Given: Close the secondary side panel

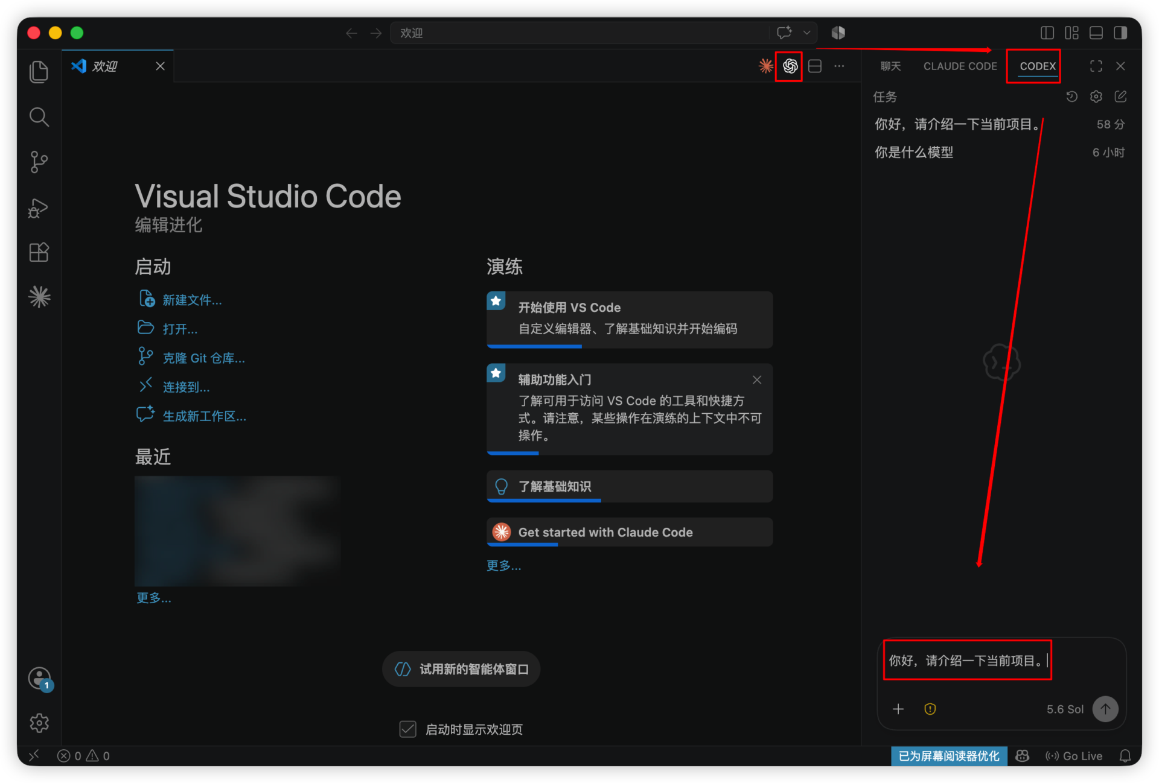Looking at the screenshot, I should point(1120,66).
